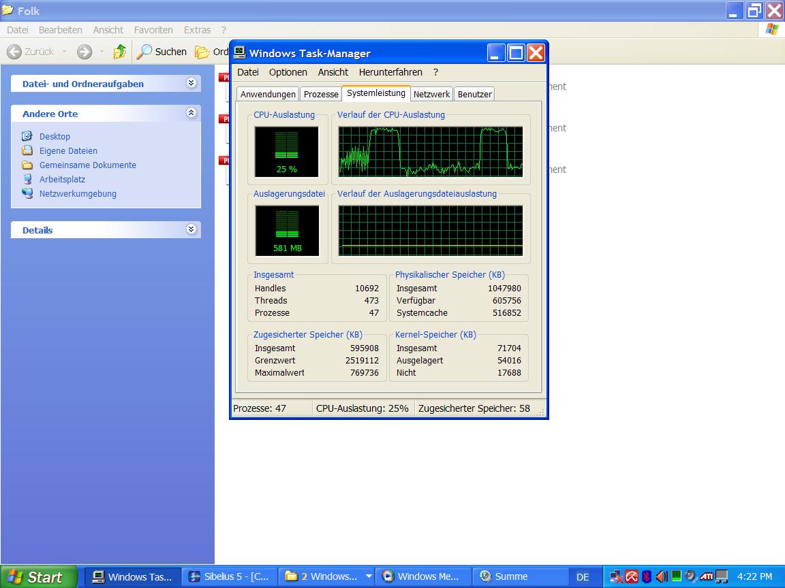Click status bar text Prozesse: 47

coord(260,408)
